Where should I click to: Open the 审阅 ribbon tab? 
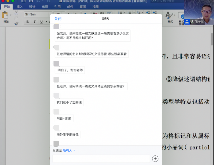tap(83, 7)
